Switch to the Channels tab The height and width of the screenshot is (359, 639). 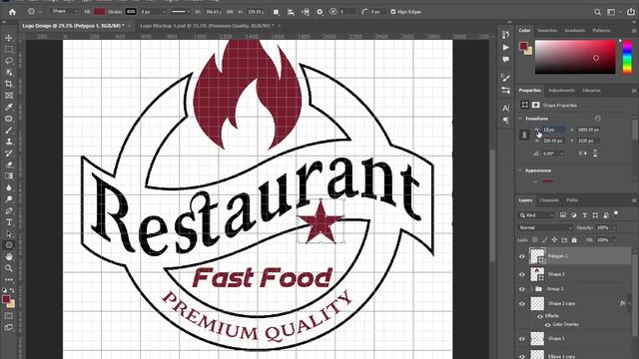click(549, 200)
